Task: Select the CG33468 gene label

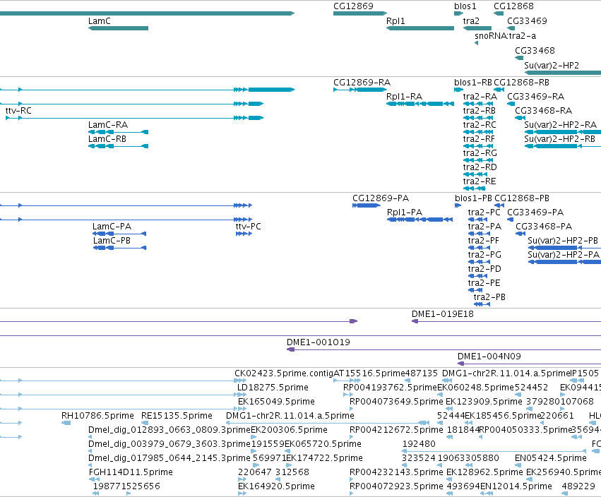Action: [x=535, y=51]
